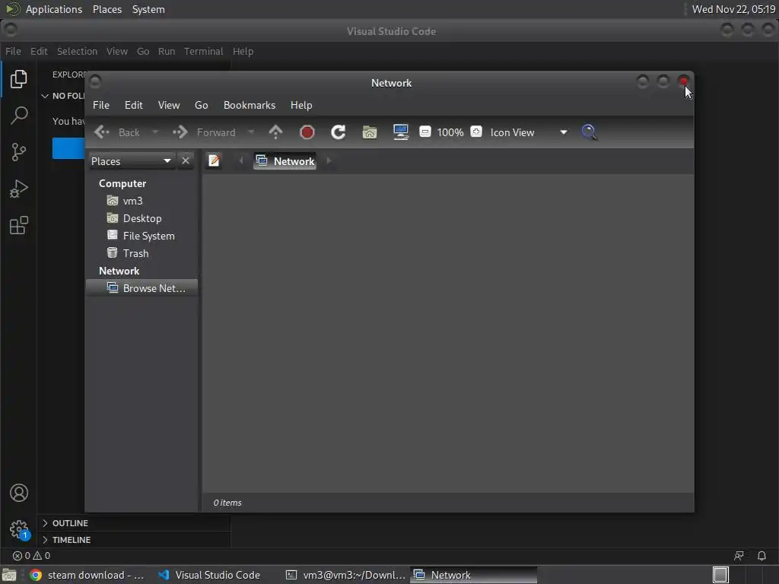Open Terminal menu in VS Code

click(x=204, y=51)
